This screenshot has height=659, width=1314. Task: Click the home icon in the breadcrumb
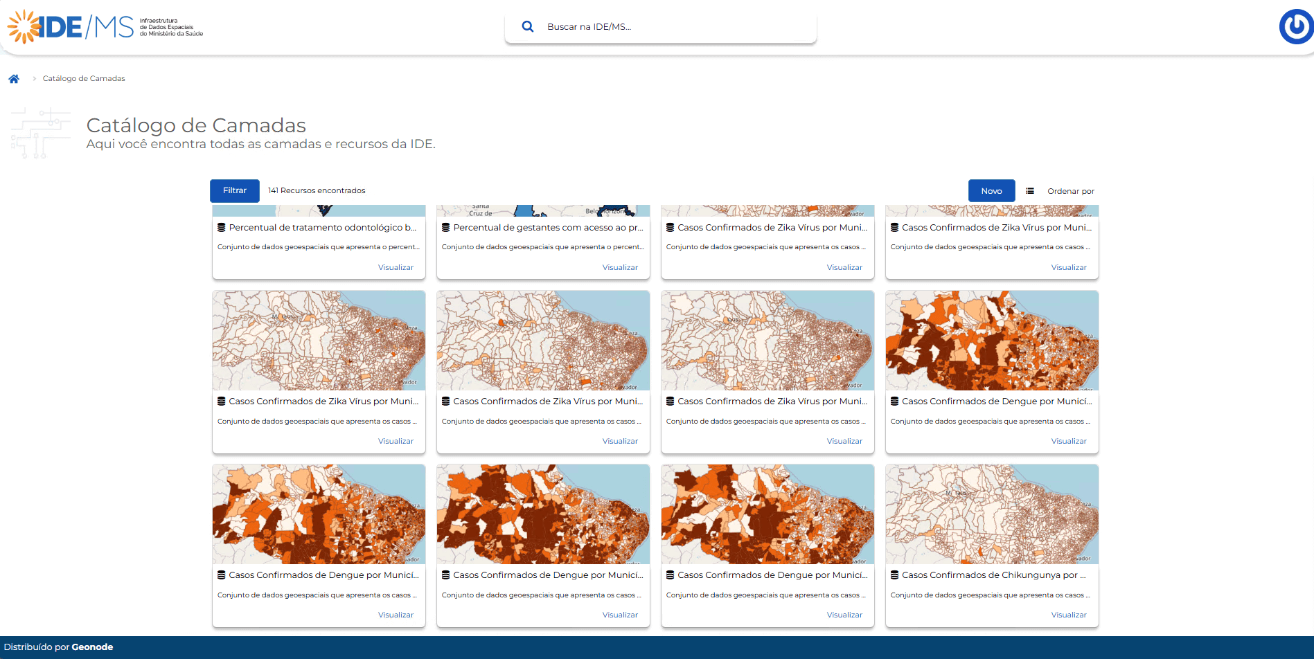[x=14, y=78]
